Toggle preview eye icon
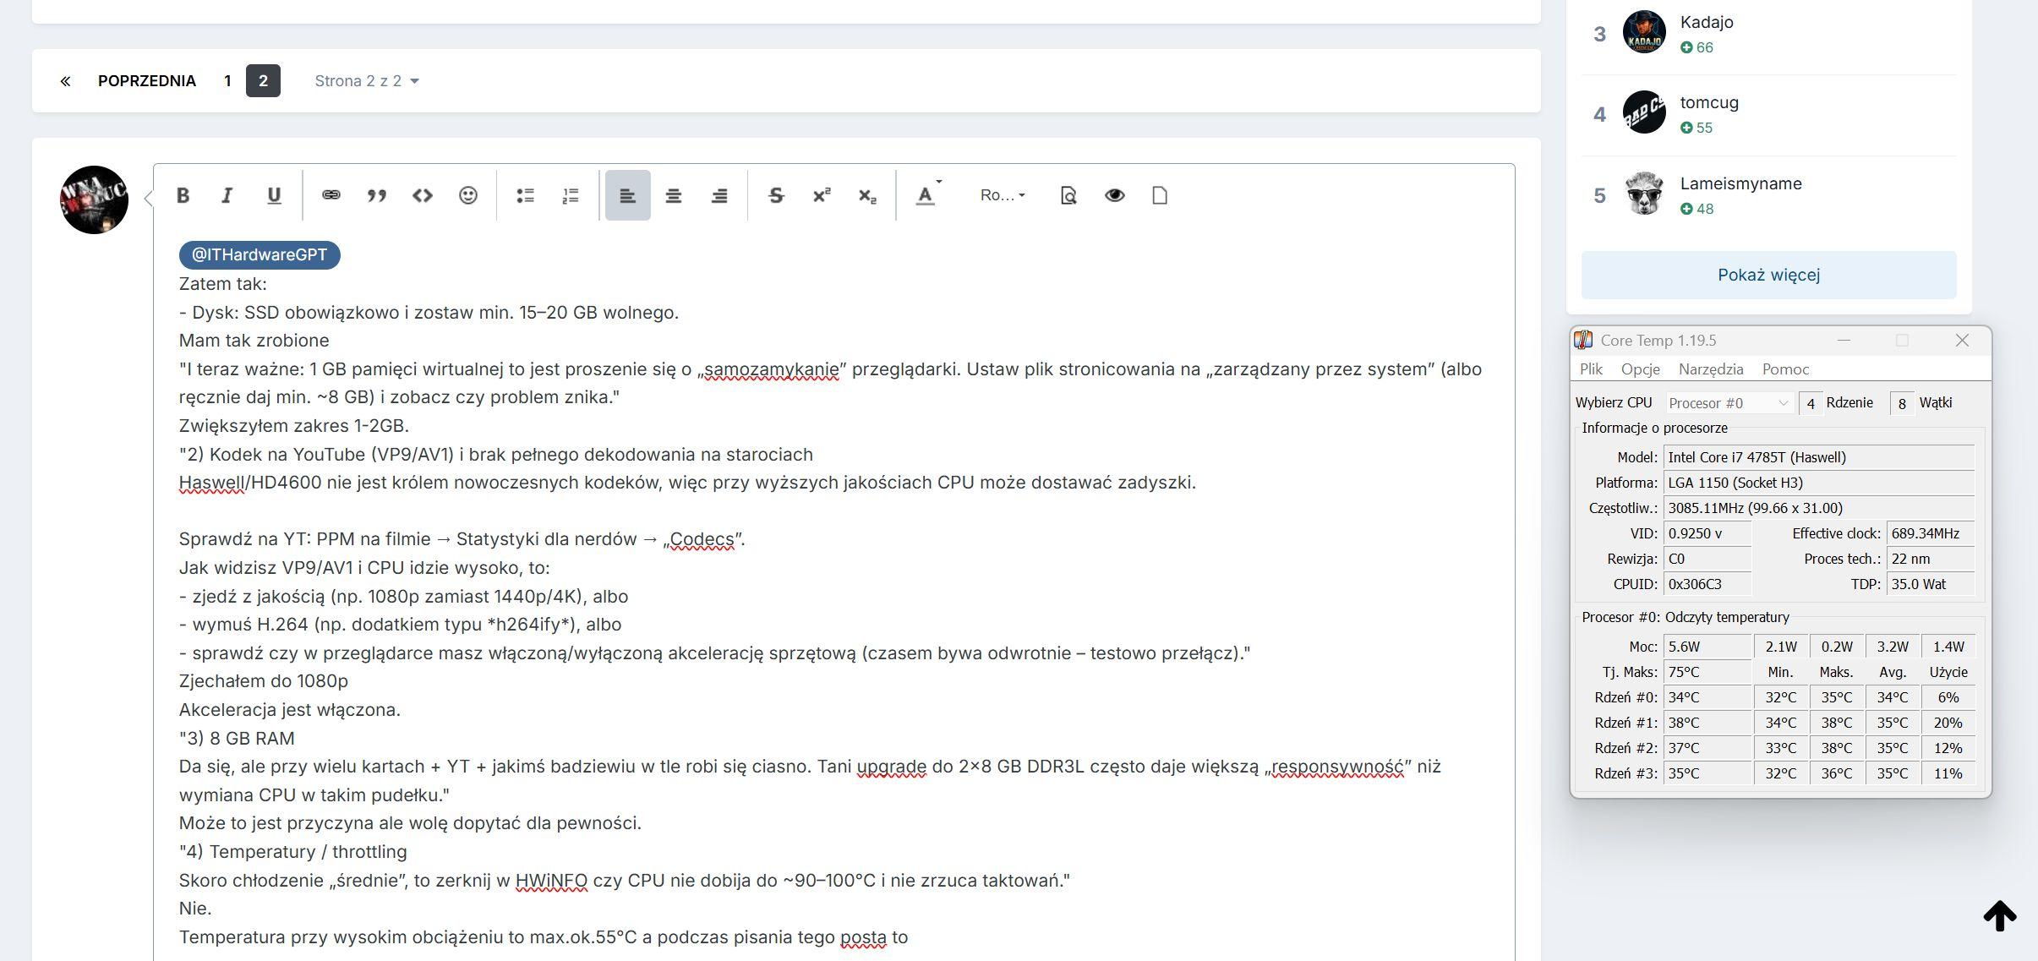Image resolution: width=2038 pixels, height=961 pixels. pyautogui.click(x=1114, y=195)
